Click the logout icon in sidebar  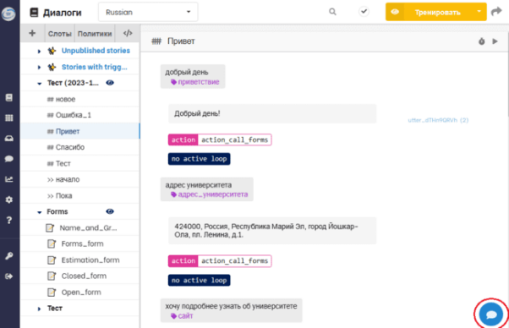pos(8,276)
